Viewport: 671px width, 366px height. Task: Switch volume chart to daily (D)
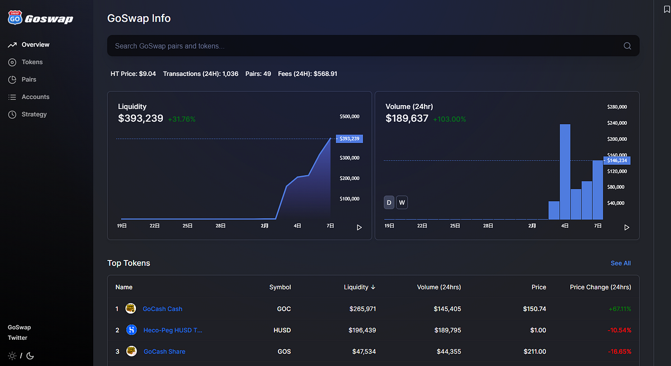click(x=389, y=202)
